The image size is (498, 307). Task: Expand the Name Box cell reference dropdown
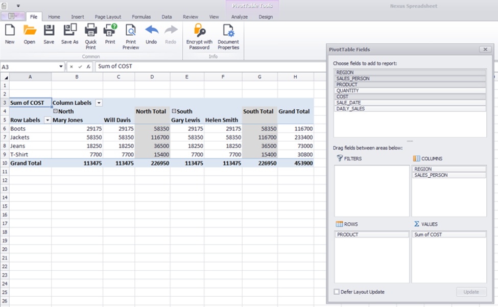click(61, 66)
